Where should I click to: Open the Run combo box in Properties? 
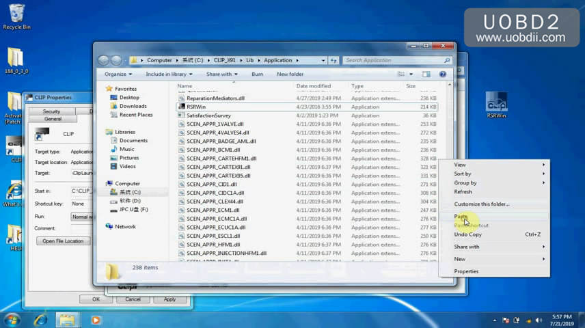(81, 217)
